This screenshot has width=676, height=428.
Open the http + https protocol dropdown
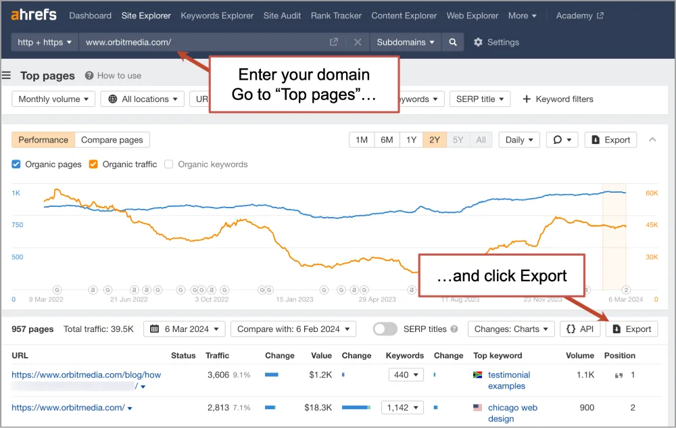coord(45,42)
